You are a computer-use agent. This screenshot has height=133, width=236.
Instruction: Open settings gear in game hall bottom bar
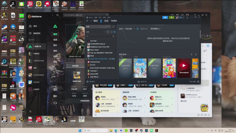(205, 115)
